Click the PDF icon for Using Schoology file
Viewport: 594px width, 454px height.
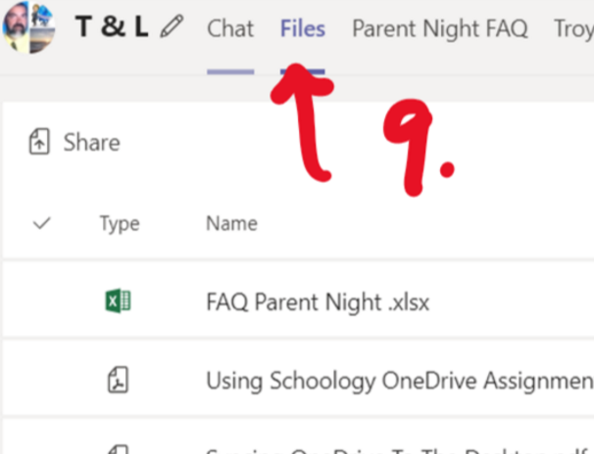(118, 380)
